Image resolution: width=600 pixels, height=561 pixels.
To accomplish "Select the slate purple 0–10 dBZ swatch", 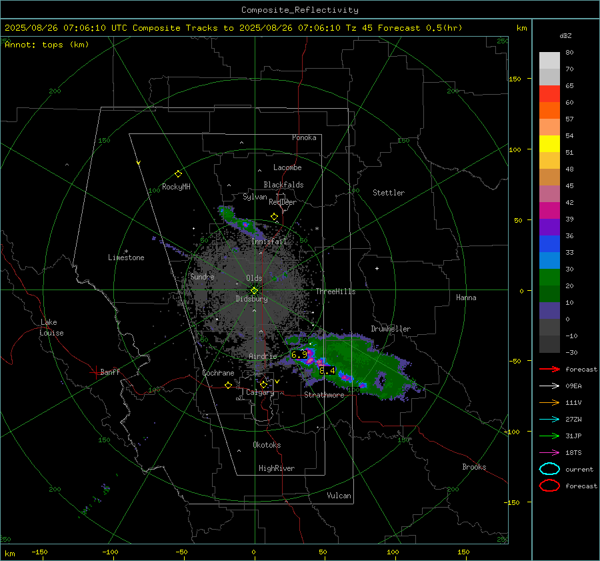I will (549, 311).
